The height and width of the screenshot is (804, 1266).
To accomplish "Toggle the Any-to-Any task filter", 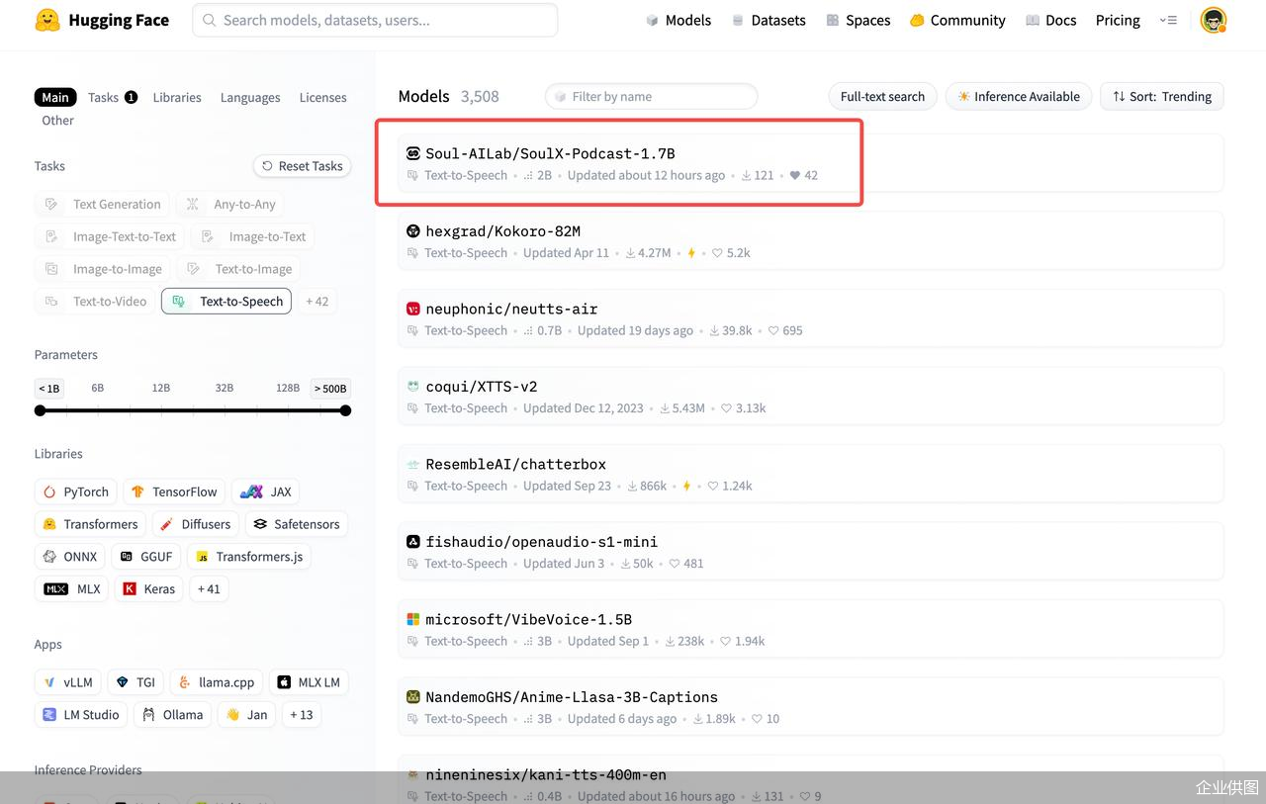I will point(229,205).
